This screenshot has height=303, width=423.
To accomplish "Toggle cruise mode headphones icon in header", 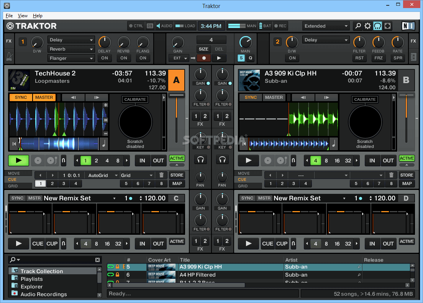I will coord(377,26).
